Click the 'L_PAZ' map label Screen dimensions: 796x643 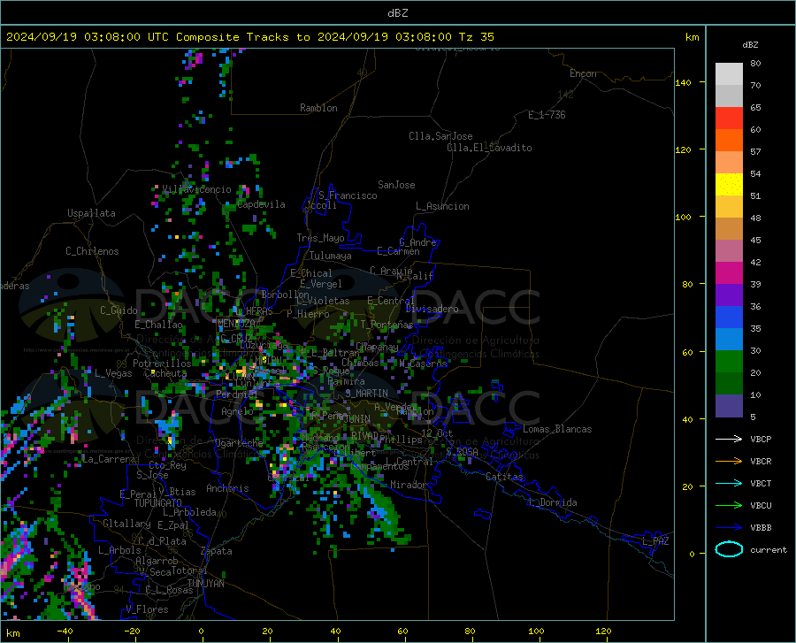pos(655,541)
